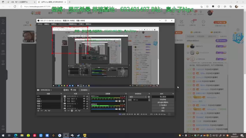Switch to the first Douyu browser tab
Viewport: 246px width, 138px height.
tap(21, 2)
